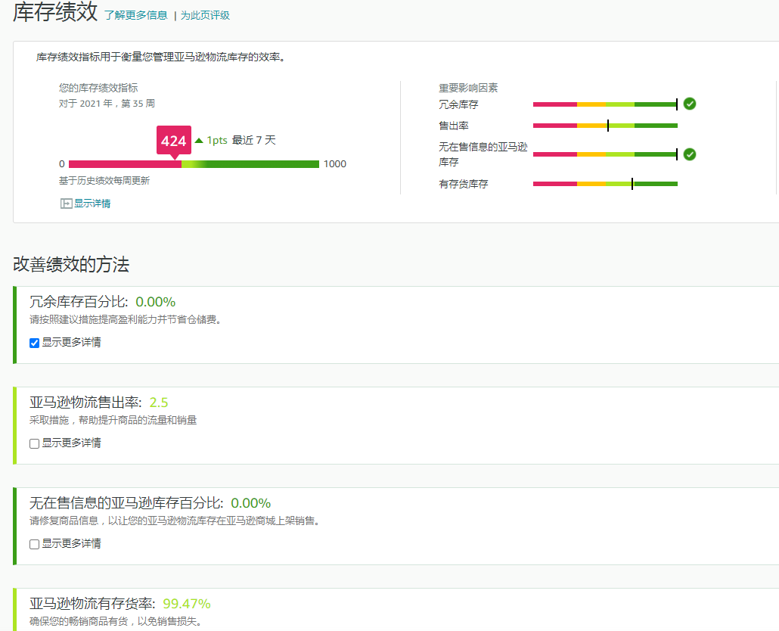Screen dimensions: 779x631
Task: Click the 2.5 sell-through value
Action: [159, 403]
